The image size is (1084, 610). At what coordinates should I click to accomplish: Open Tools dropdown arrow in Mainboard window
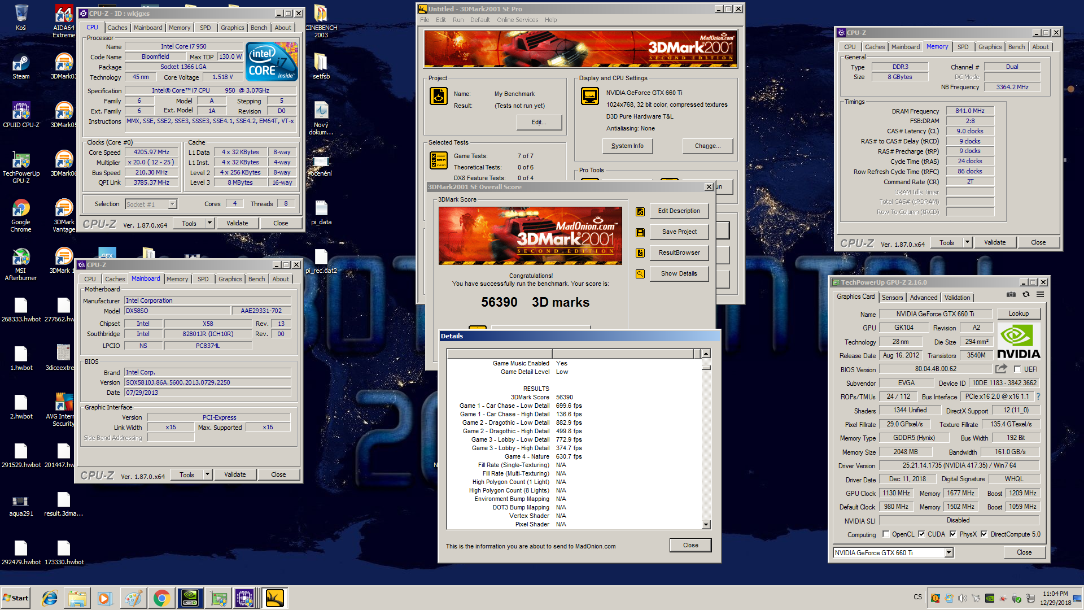[207, 475]
